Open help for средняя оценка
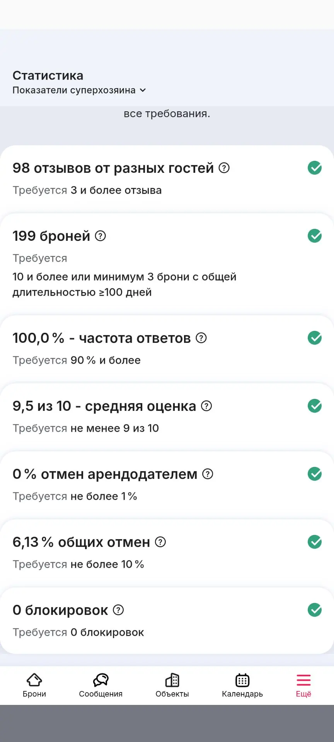Screen dimensions: 334x742 207,406
